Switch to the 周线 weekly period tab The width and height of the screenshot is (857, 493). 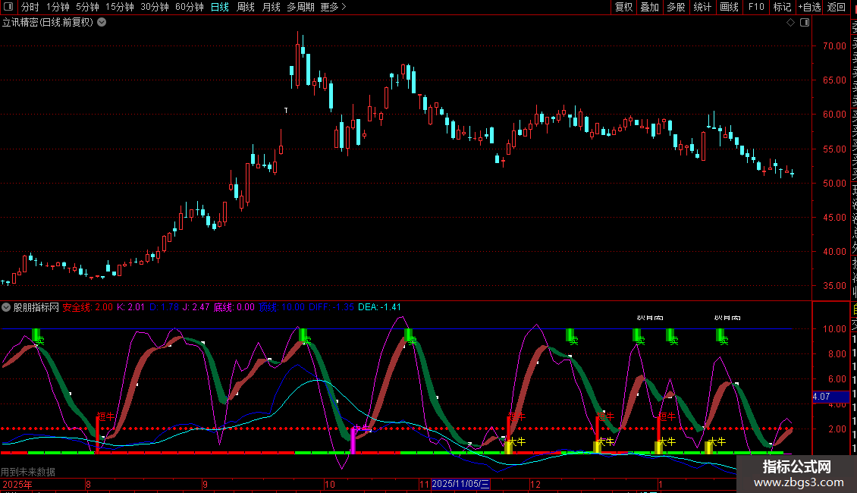coord(245,7)
